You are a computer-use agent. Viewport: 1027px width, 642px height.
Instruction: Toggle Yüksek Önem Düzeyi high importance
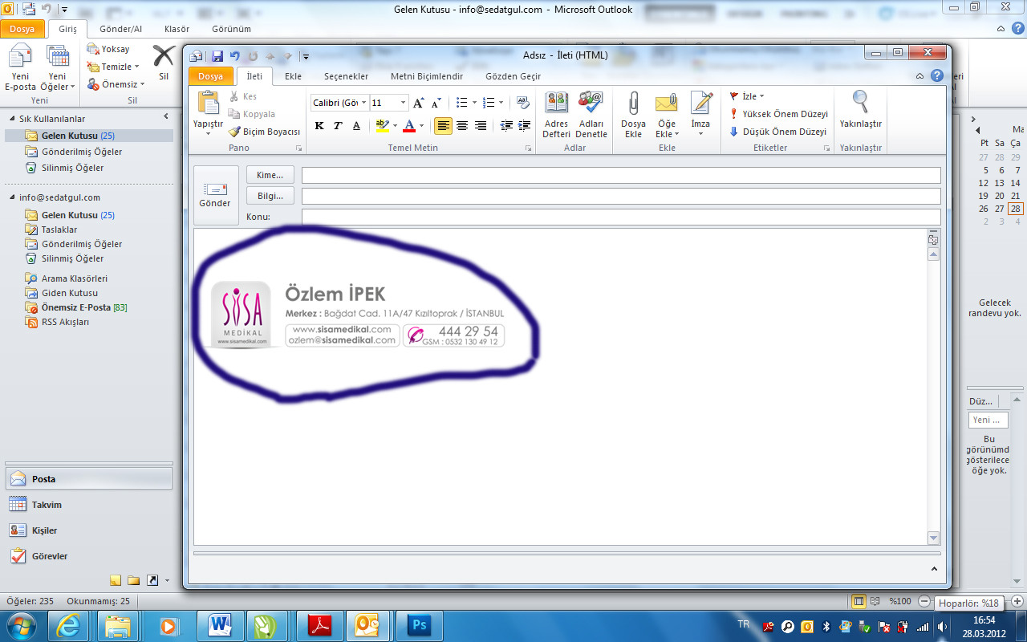(778, 114)
